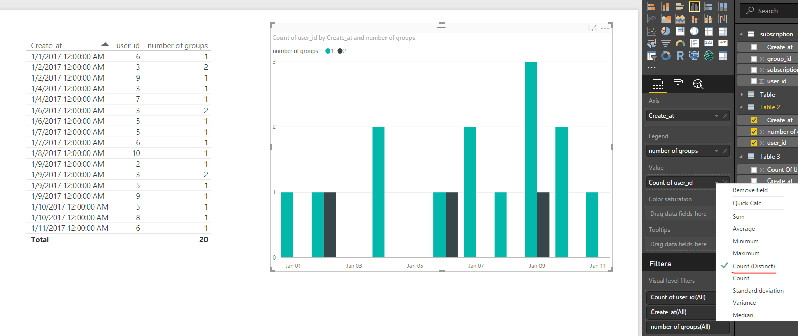Select line and stacked column chart visual
This screenshot has width=798, height=336.
tap(694, 19)
